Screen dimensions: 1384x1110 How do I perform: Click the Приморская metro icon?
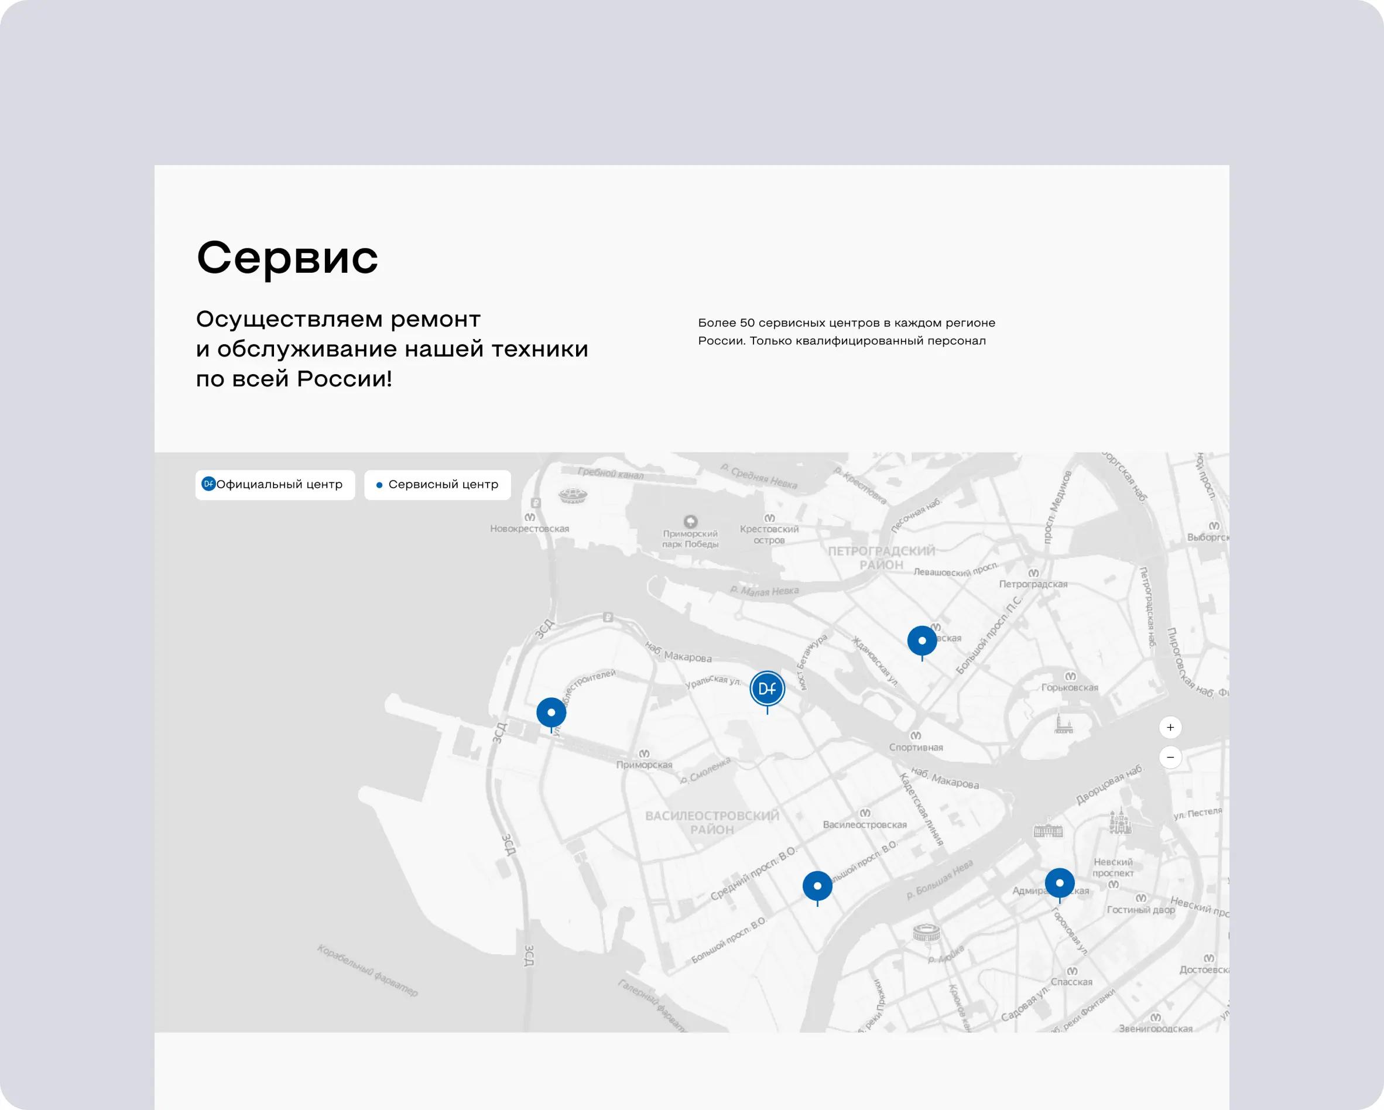click(x=644, y=753)
